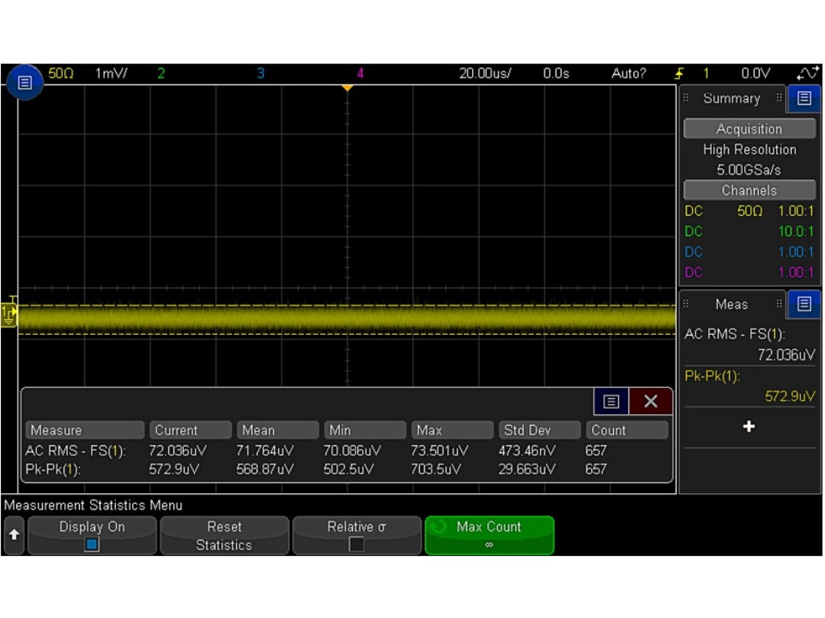Tap the Mean column header
This screenshot has height=618, width=825.
(x=278, y=430)
